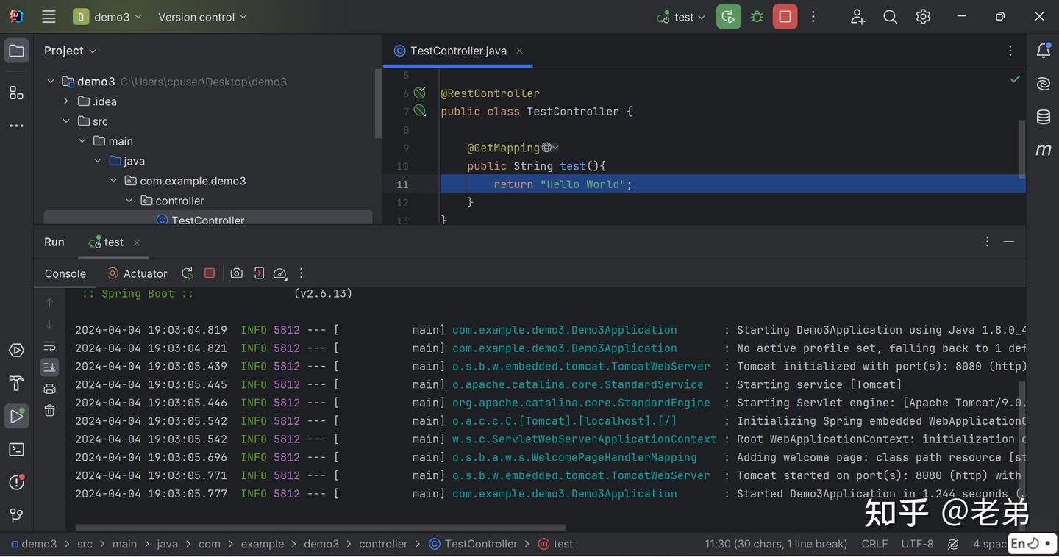1059x557 pixels.
Task: Click the Debug 'test' bug icon
Action: point(757,17)
